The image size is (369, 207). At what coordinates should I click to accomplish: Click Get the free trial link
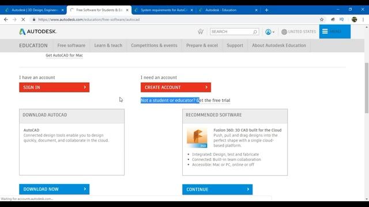pos(213,101)
